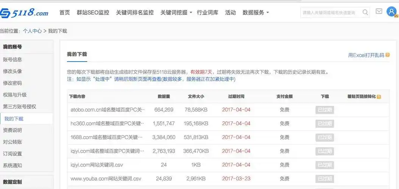Click hc360.com域名整域 download name
The image size is (399, 189).
point(108,124)
